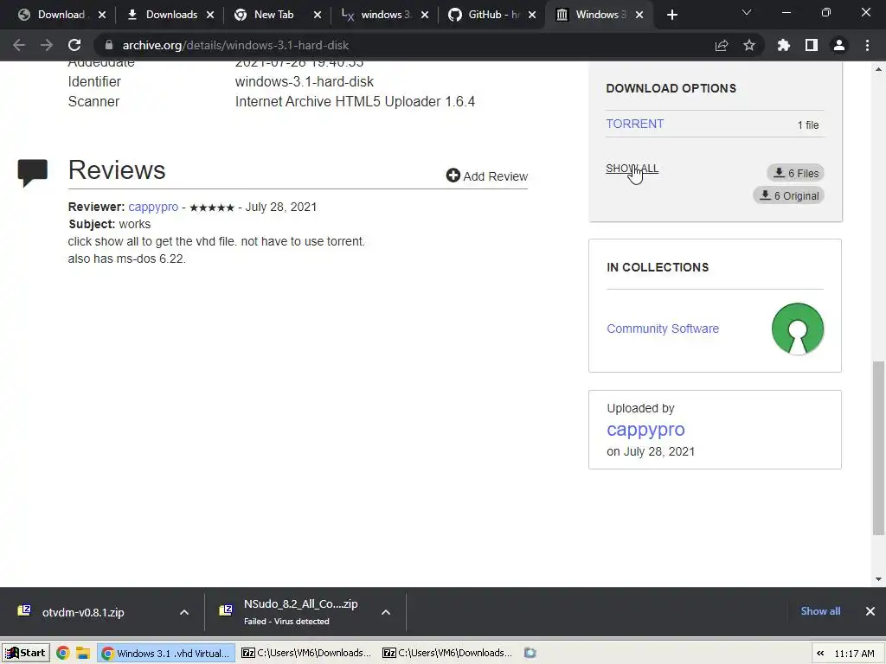Launch Chrome from the quick launch
The height and width of the screenshot is (664, 886).
(62, 654)
